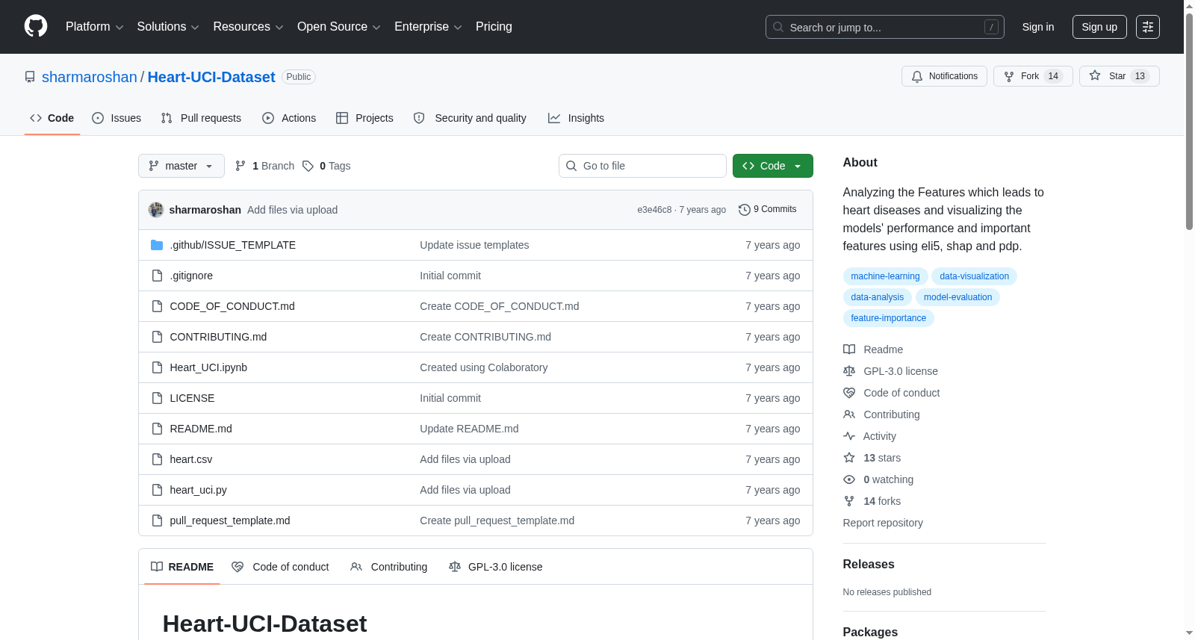Open the Heart_UCI.ipynb notebook
The image size is (1195, 640).
[x=208, y=367]
